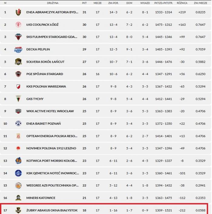The height and width of the screenshot is (214, 212).
Task: Click the ŁKS Coolpack Łódź team logo
Action: (18, 25)
